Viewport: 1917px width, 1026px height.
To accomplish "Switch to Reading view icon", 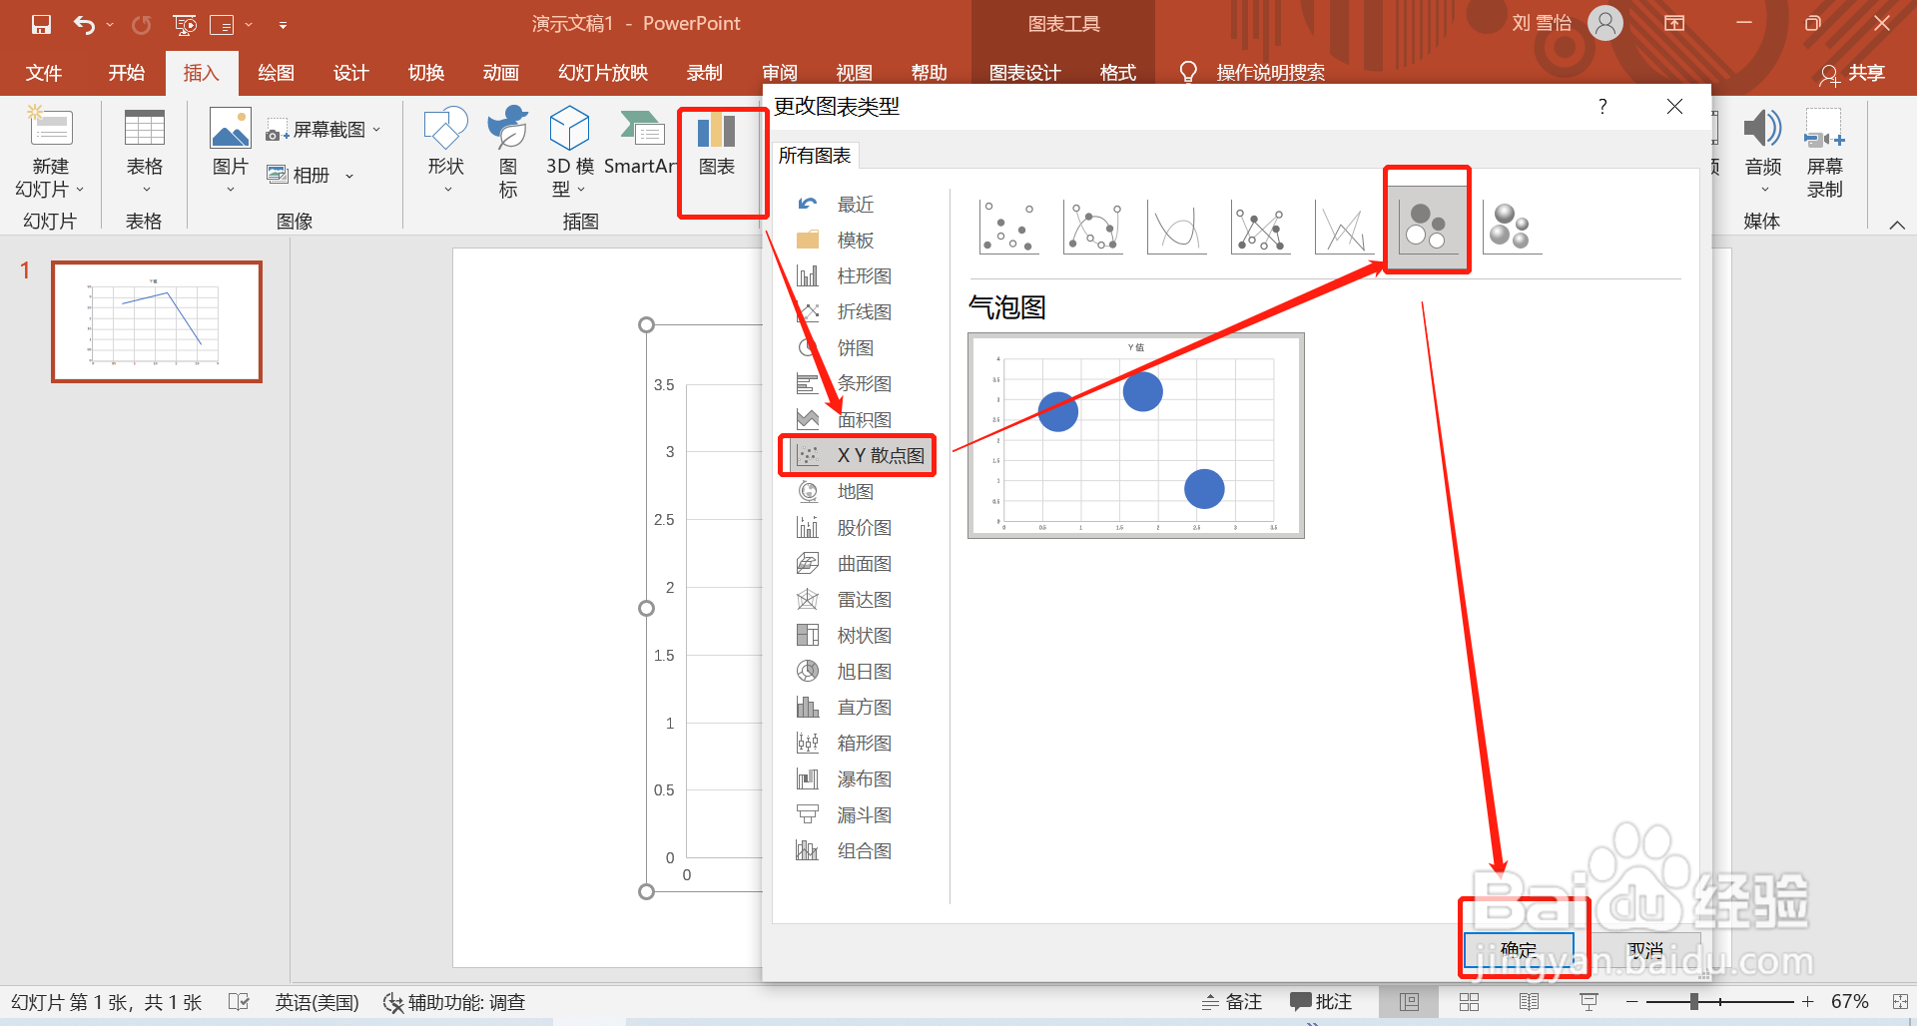I will (1529, 1001).
